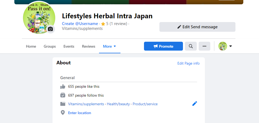Click the location pin icon
The image size is (259, 123).
click(x=63, y=113)
